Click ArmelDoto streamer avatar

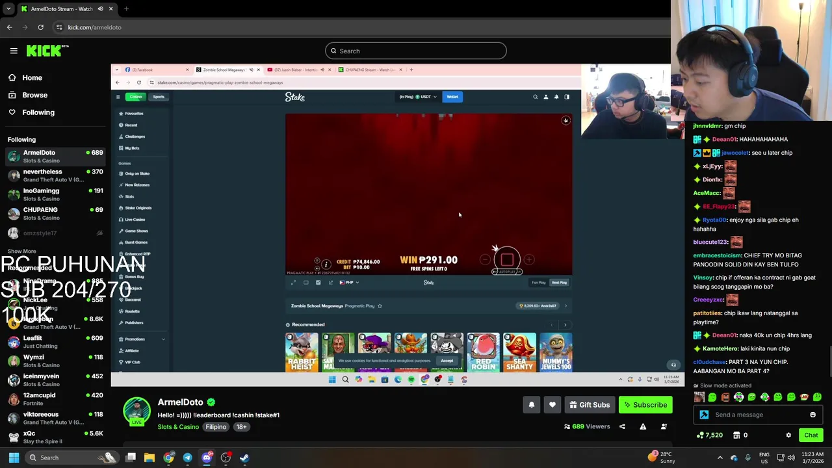click(136, 411)
